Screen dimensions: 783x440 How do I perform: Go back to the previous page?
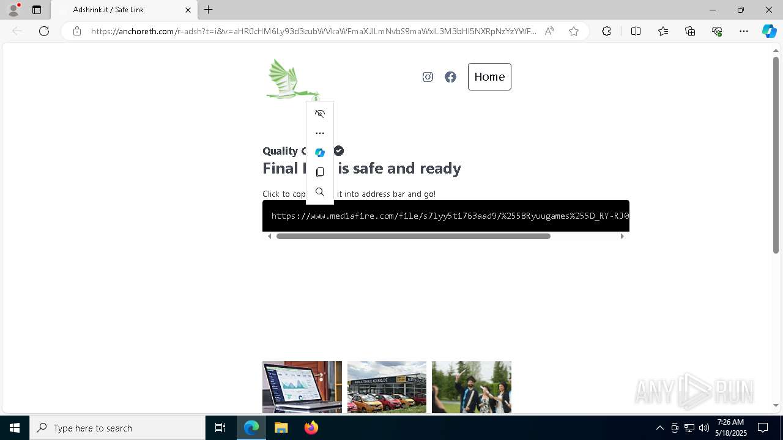click(x=17, y=31)
